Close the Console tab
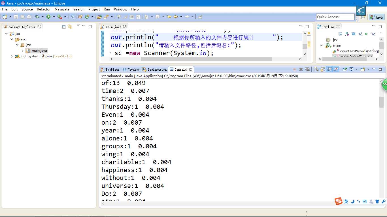Screen dimensions: 387x217 190,70
